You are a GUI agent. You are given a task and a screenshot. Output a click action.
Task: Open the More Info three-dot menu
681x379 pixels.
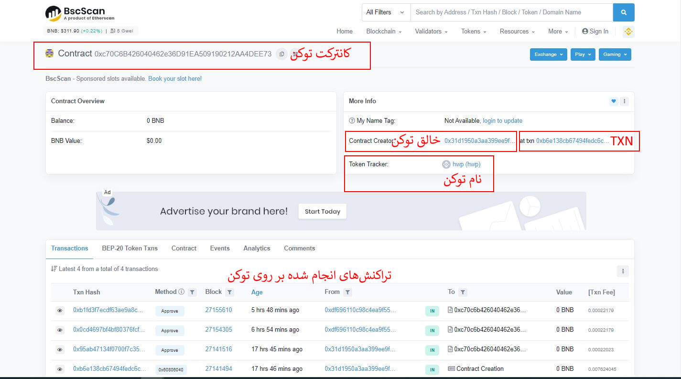coord(625,101)
